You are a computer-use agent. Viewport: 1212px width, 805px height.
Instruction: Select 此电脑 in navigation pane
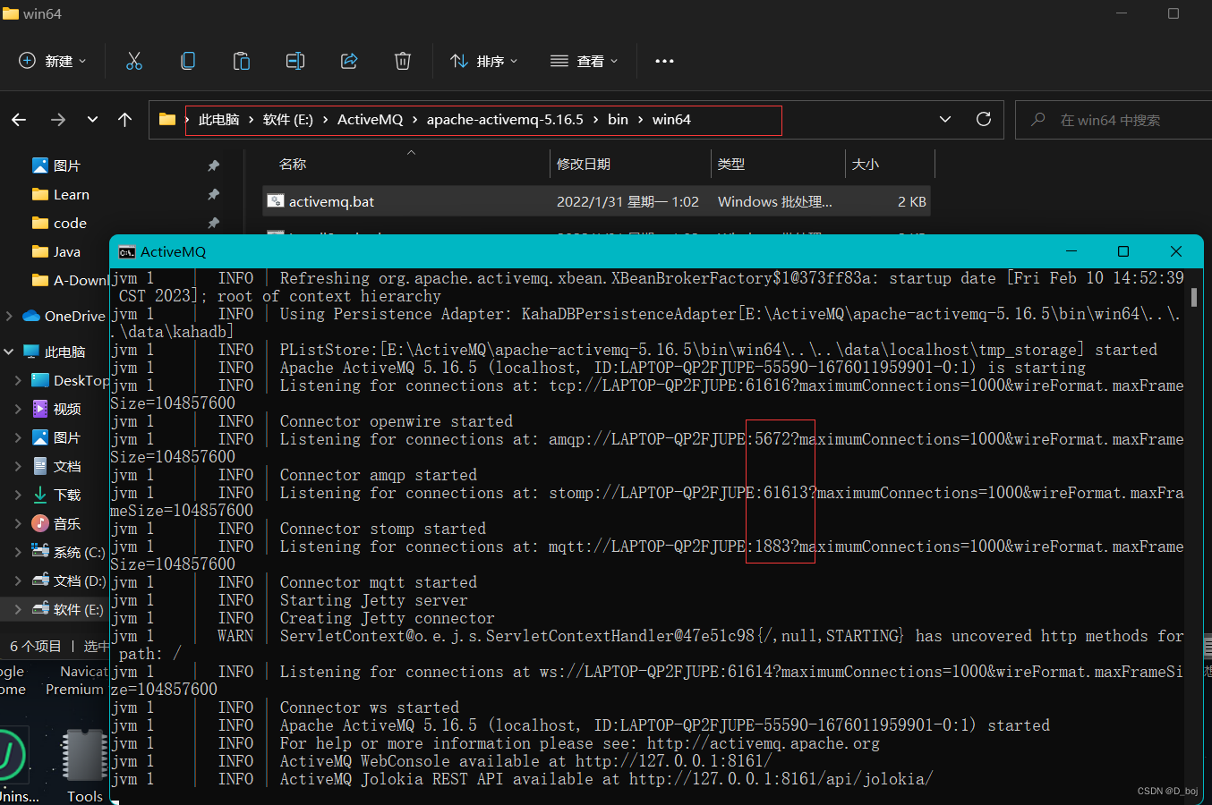coord(54,352)
